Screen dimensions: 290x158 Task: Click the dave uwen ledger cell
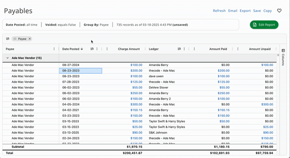[x=156, y=76]
